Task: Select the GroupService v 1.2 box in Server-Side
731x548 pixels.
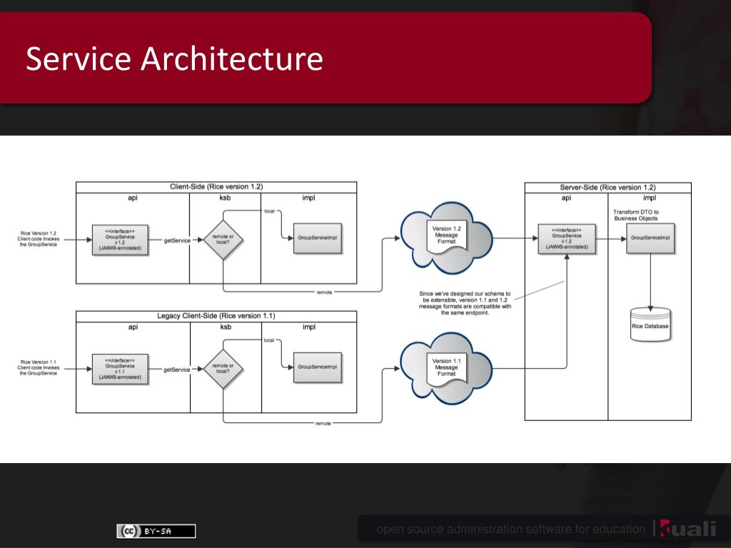Action: [567, 238]
